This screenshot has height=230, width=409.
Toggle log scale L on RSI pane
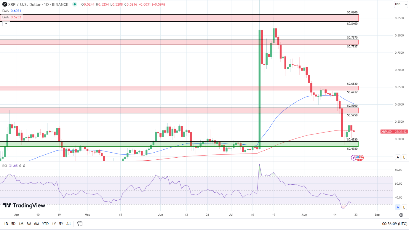pyautogui.click(x=404, y=207)
